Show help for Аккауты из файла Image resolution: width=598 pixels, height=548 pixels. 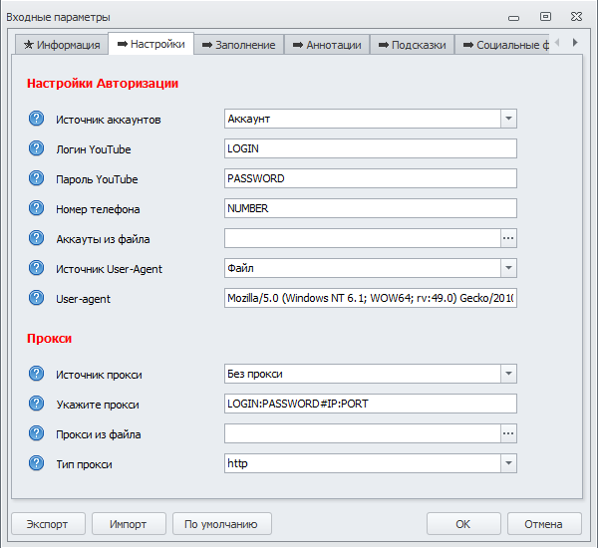tap(36, 238)
